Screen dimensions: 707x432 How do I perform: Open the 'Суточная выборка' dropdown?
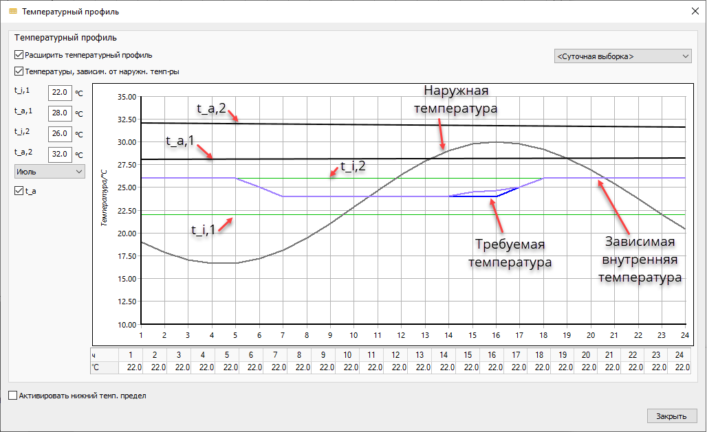[x=622, y=56]
